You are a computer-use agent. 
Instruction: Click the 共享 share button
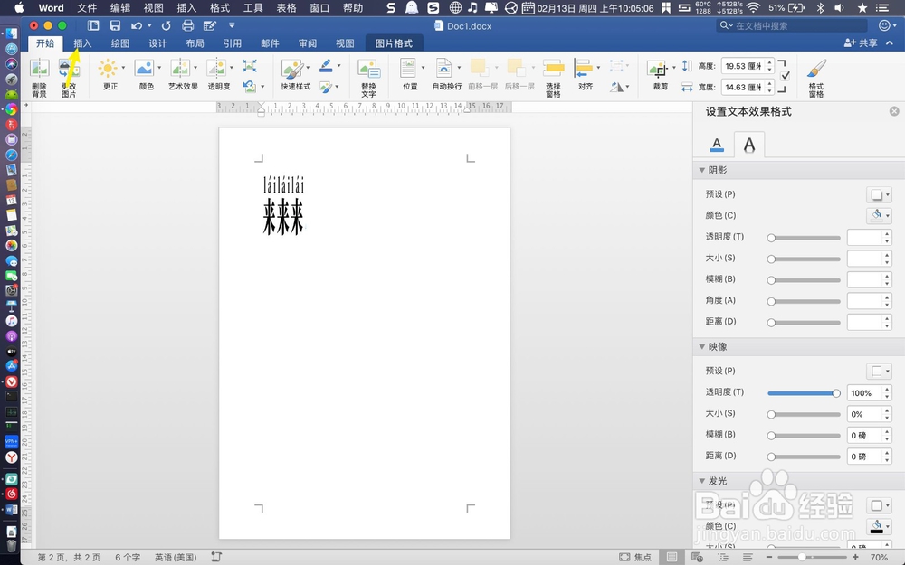tap(861, 42)
